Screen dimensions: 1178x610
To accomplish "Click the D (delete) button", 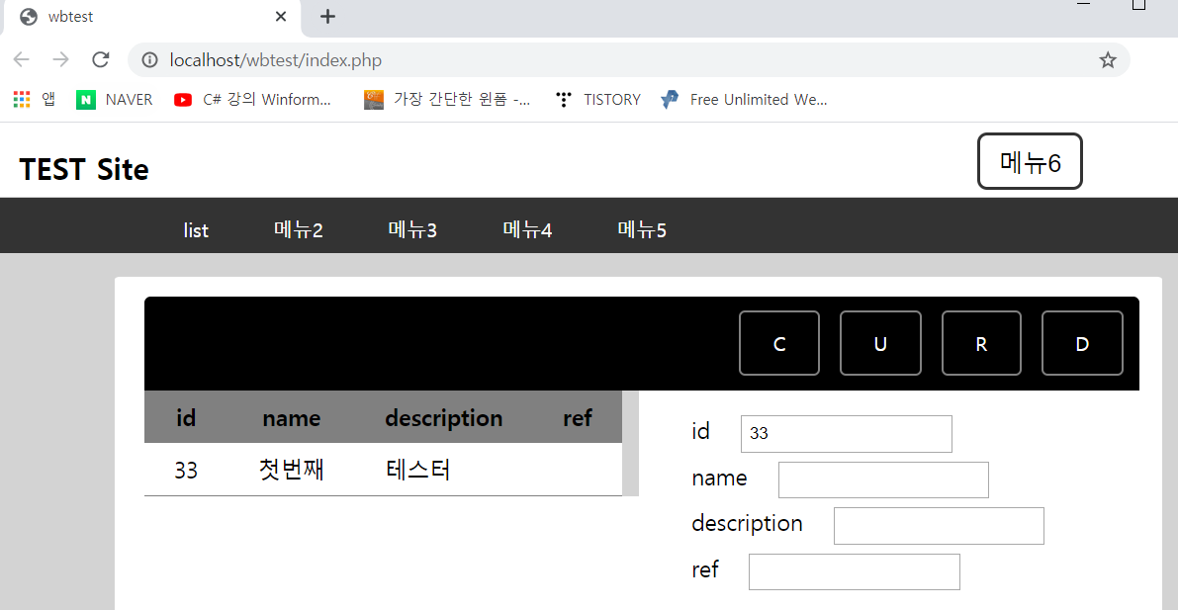I will tap(1082, 343).
